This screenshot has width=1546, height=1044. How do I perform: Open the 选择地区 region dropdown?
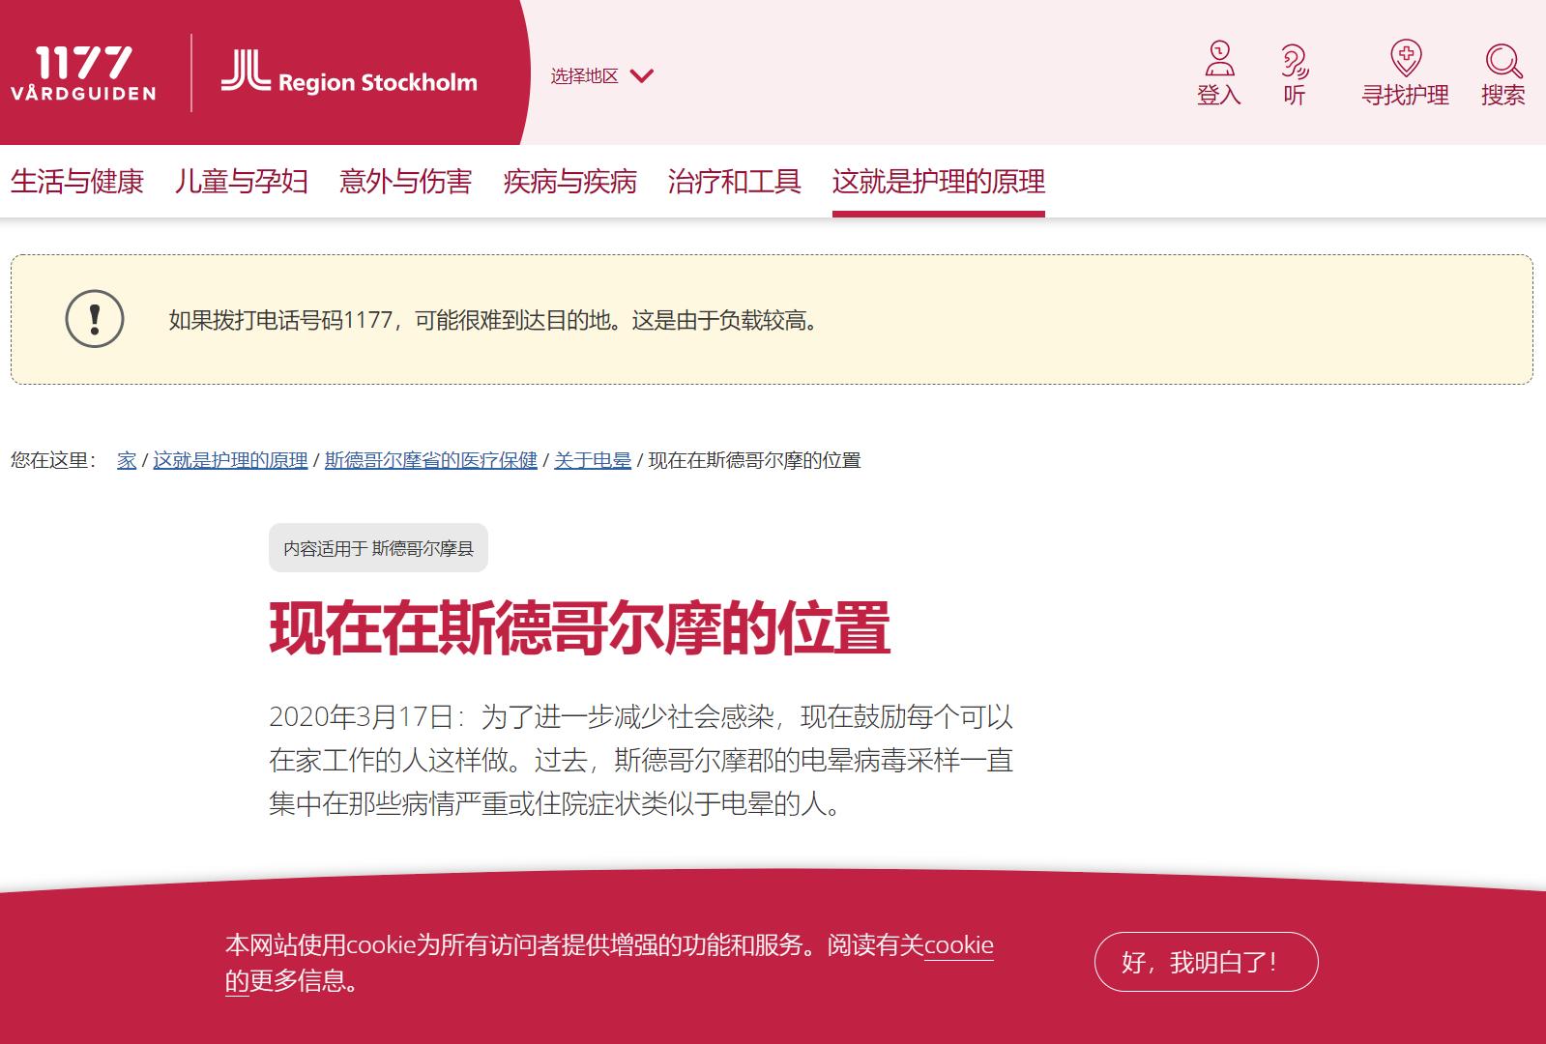click(601, 75)
